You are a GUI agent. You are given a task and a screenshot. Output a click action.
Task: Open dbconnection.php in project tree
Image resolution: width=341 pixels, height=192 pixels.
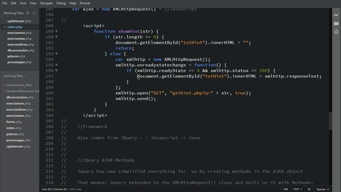tap(20, 97)
